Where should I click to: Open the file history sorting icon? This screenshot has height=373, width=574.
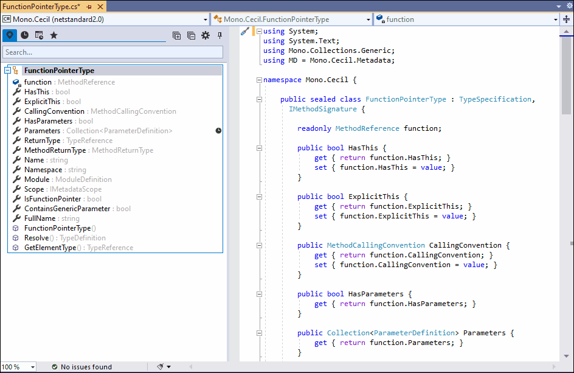click(39, 35)
